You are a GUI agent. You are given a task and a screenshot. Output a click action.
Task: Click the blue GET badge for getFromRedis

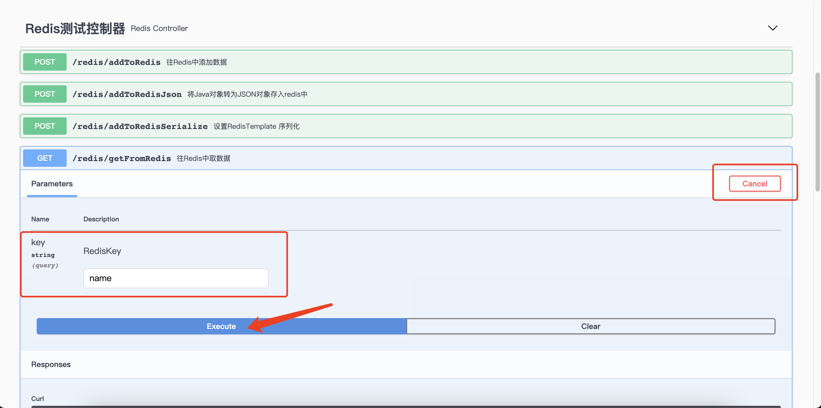45,158
